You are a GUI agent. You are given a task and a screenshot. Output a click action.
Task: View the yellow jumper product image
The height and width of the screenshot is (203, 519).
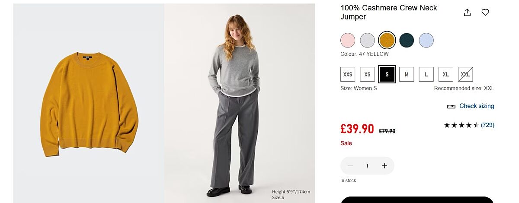[x=89, y=104]
